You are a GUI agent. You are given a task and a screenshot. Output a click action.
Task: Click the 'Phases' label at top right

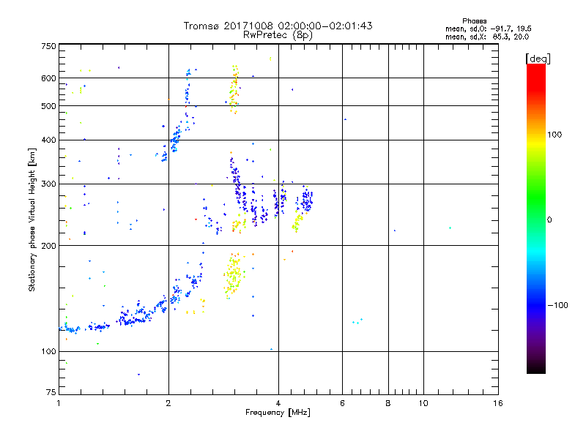[474, 21]
